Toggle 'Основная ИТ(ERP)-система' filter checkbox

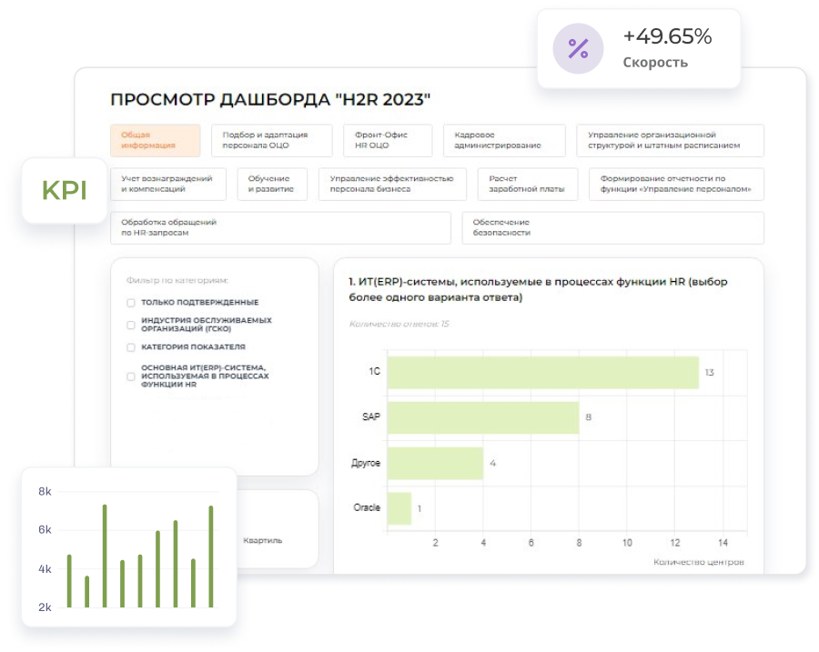pyautogui.click(x=131, y=376)
